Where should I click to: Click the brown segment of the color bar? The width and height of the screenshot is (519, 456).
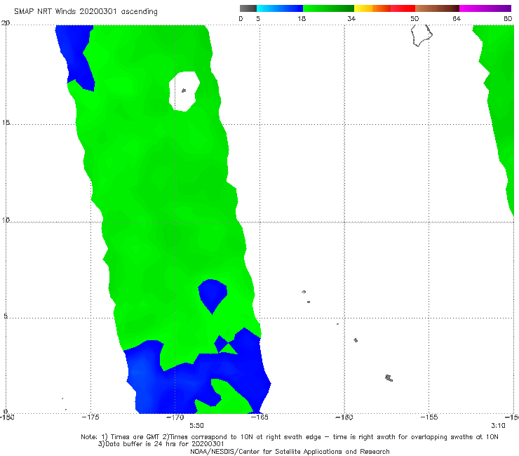(x=437, y=8)
